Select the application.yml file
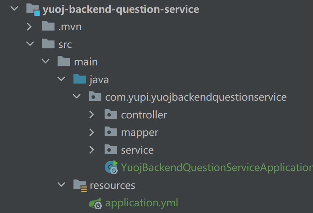 tap(141, 203)
